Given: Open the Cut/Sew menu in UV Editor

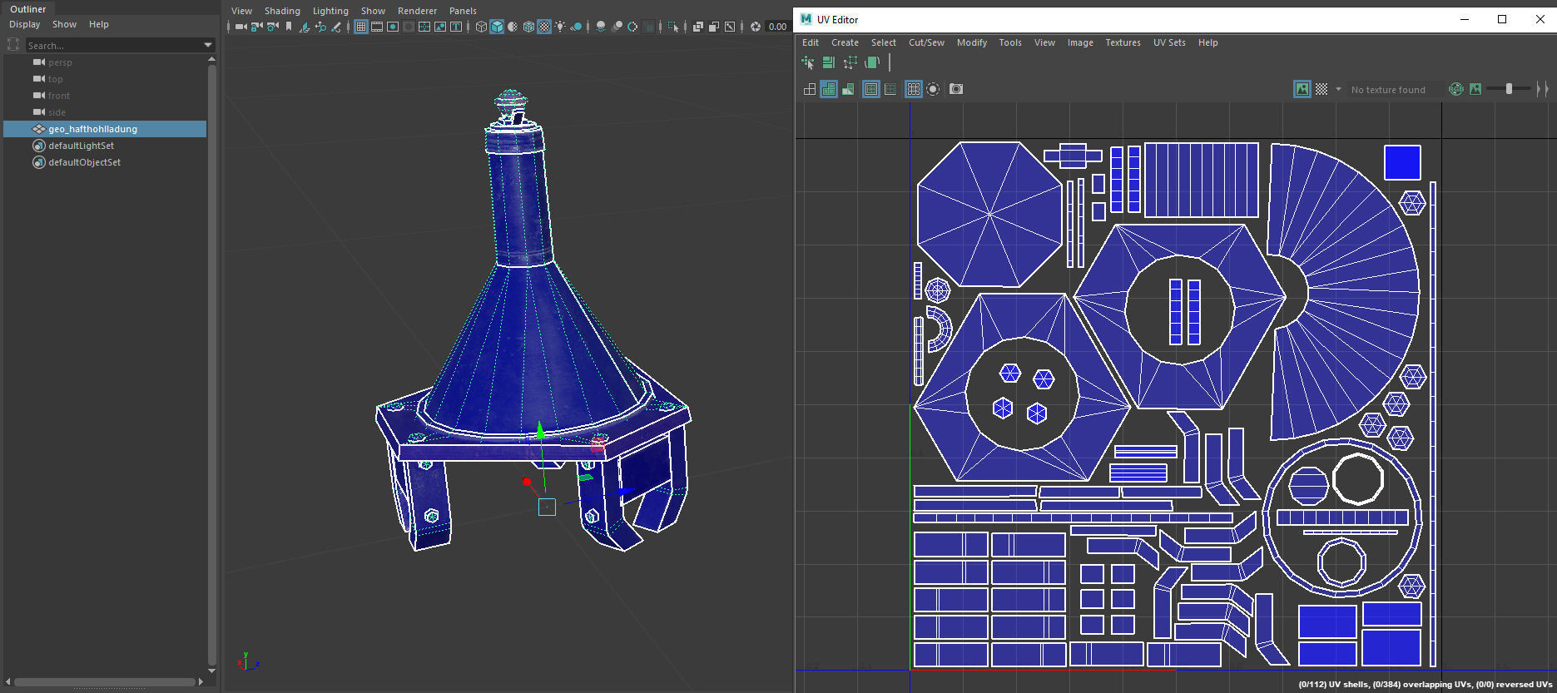Looking at the screenshot, I should (x=926, y=42).
